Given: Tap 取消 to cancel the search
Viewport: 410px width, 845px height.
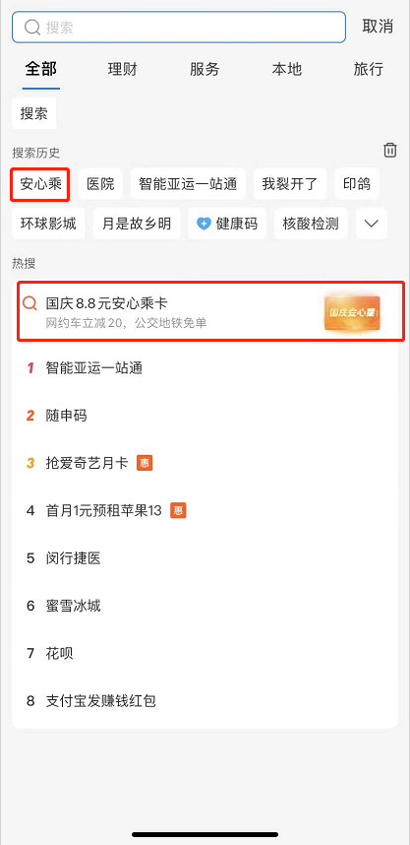Looking at the screenshot, I should click(378, 27).
